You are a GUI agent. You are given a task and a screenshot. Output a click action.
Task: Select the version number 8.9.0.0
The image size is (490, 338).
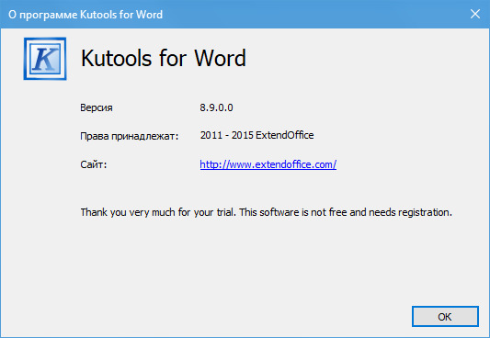coord(216,107)
